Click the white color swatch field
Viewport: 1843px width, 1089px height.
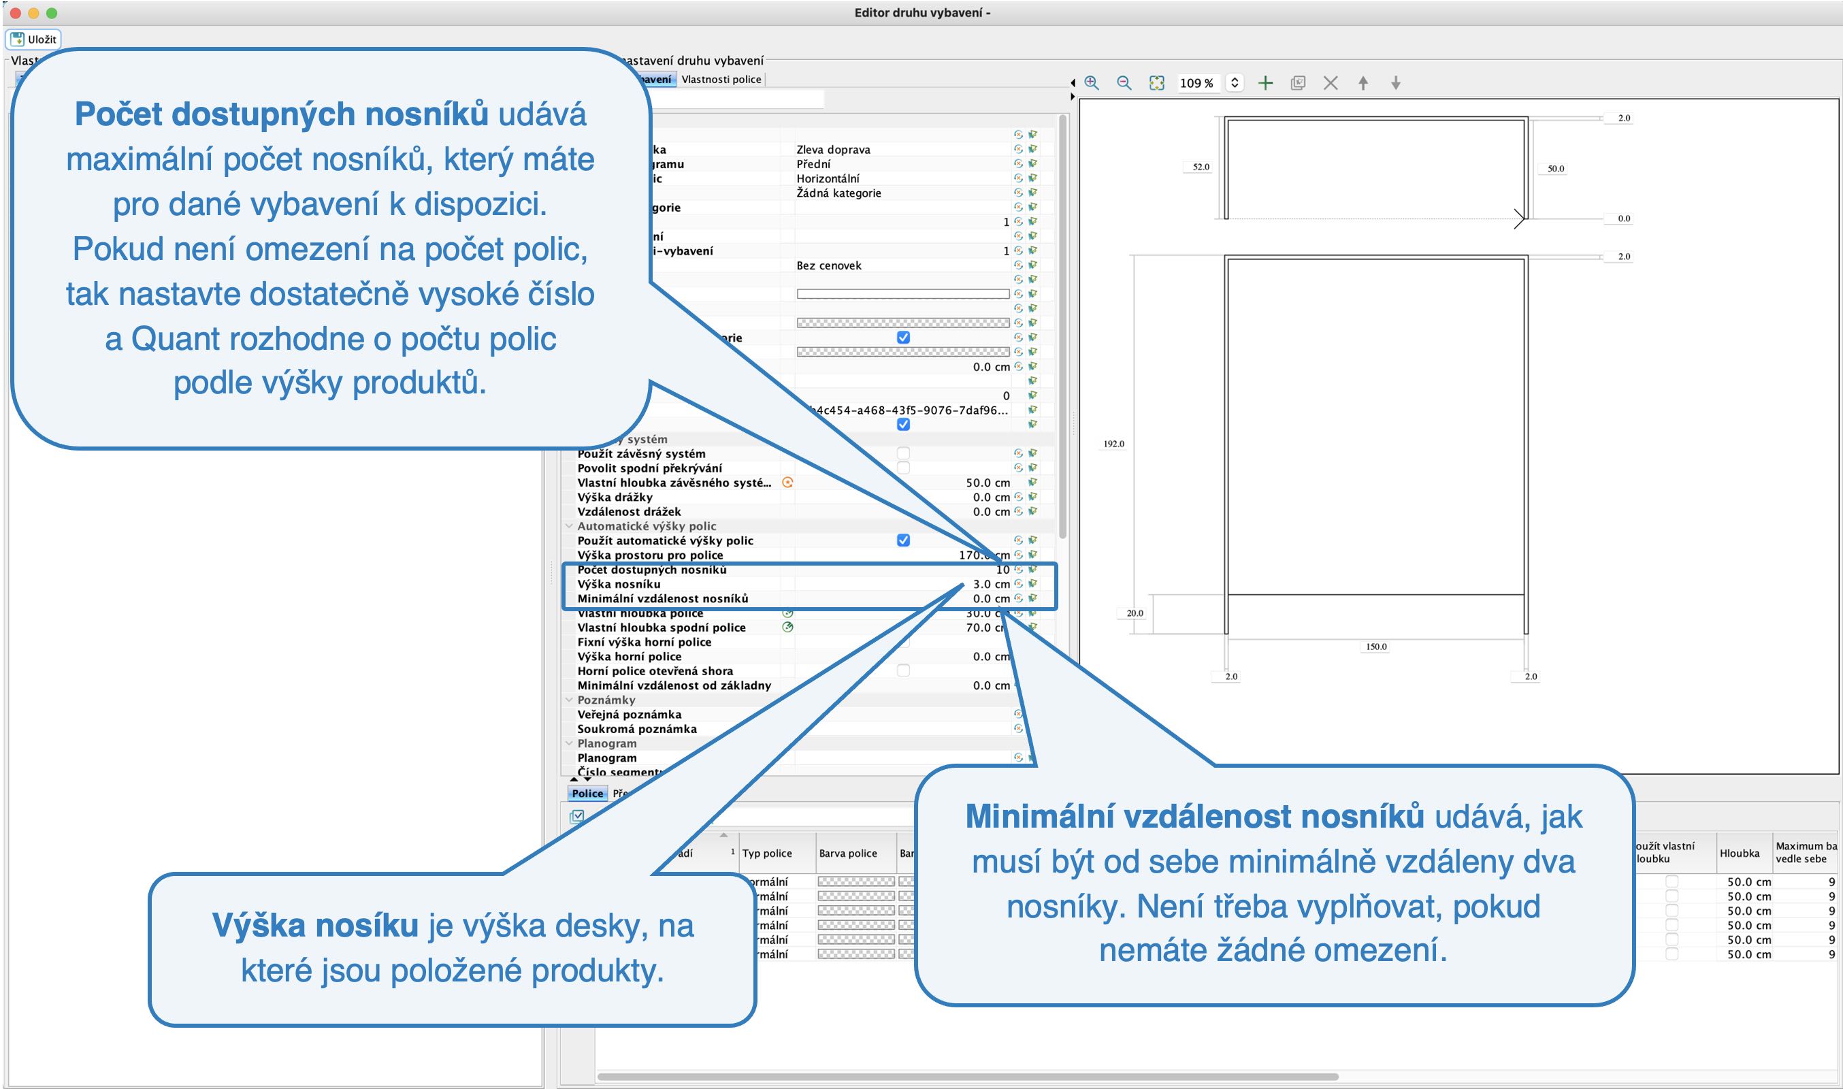tap(903, 294)
